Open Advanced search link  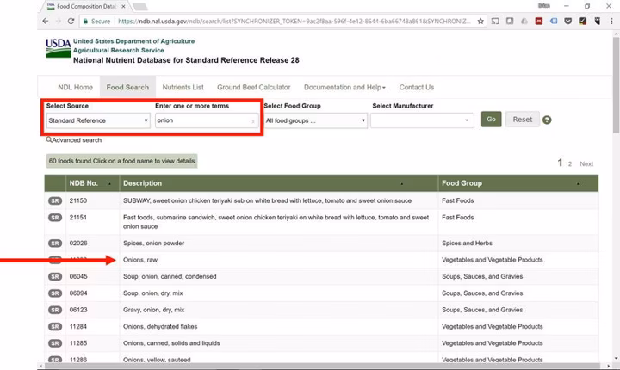tap(74, 140)
